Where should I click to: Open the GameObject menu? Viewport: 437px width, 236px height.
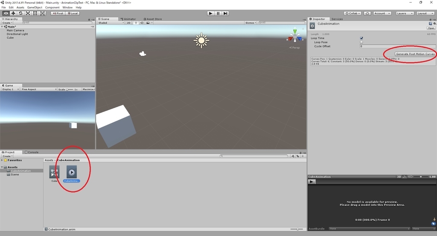(35, 8)
